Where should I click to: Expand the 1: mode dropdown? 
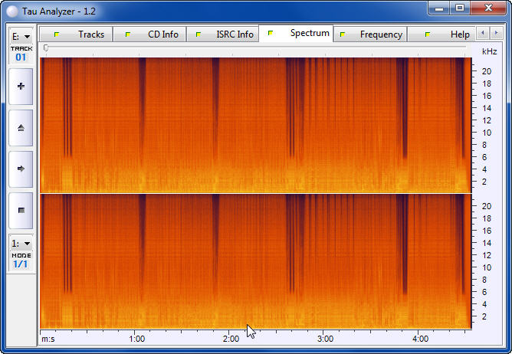click(x=21, y=243)
